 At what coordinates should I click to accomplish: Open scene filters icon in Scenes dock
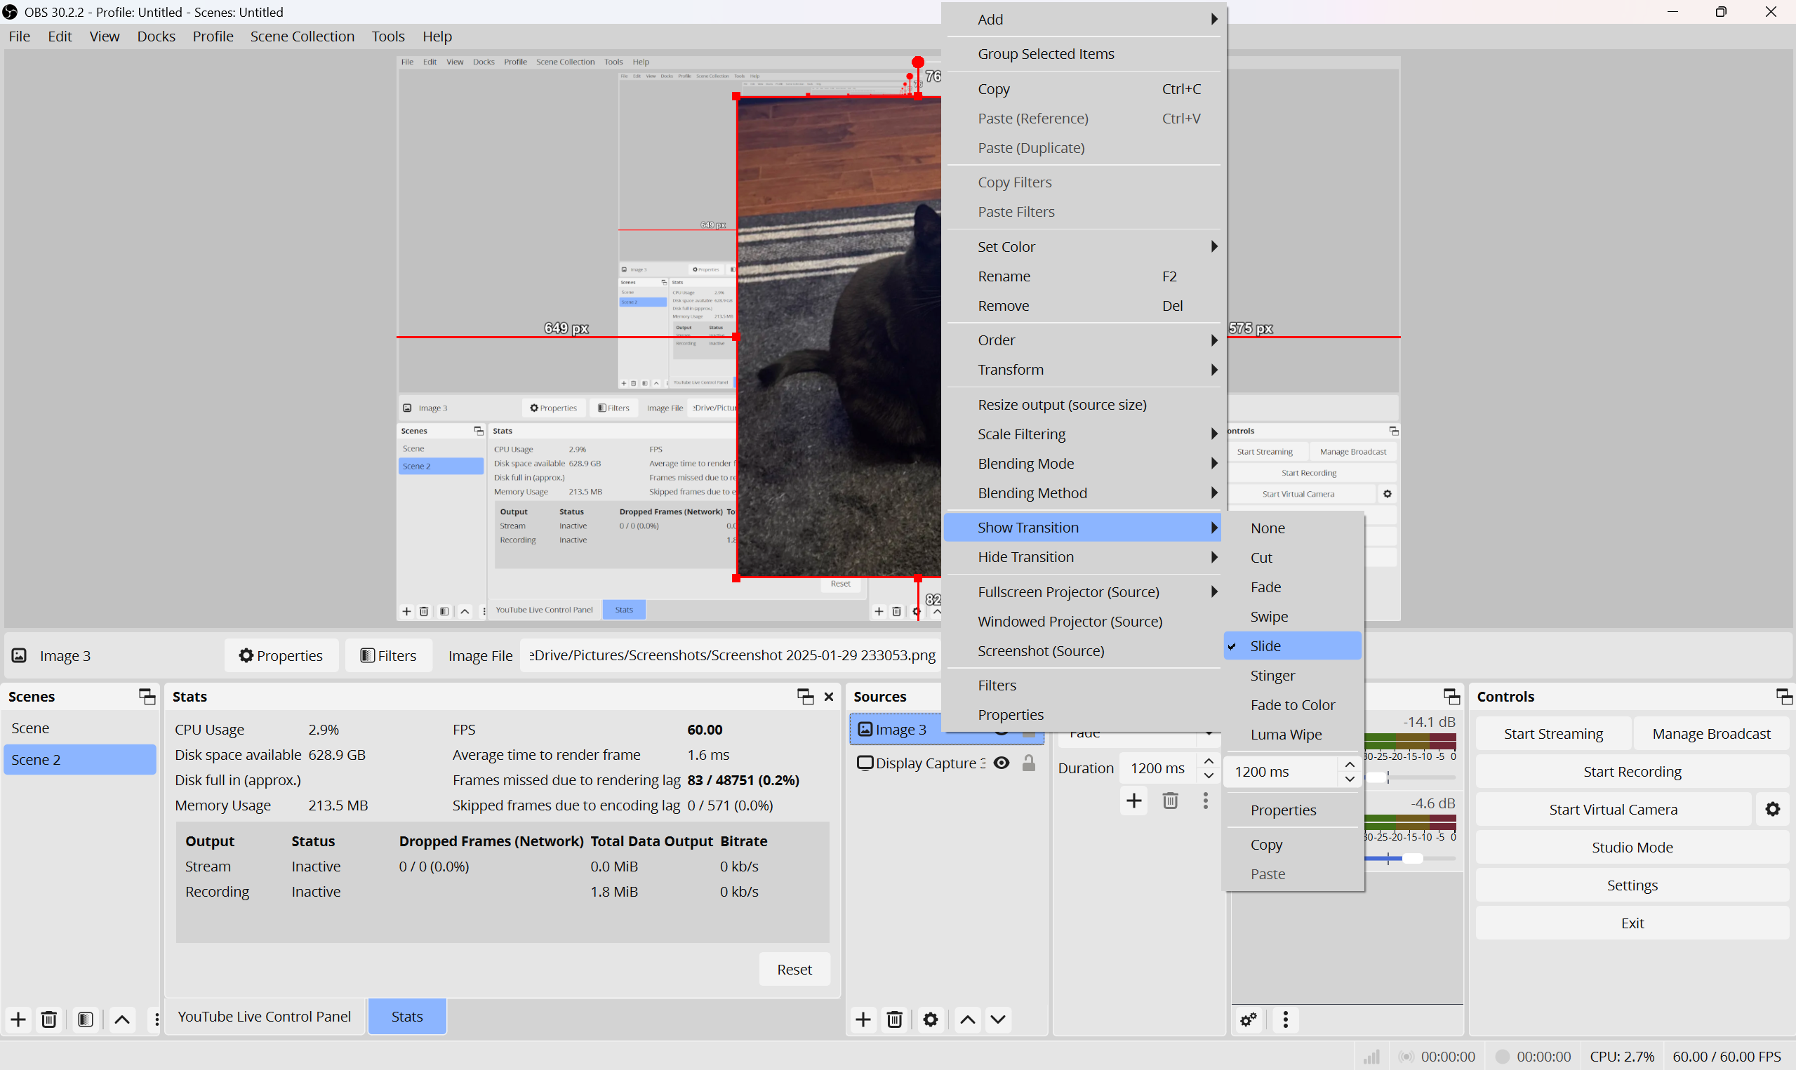pos(85,1019)
